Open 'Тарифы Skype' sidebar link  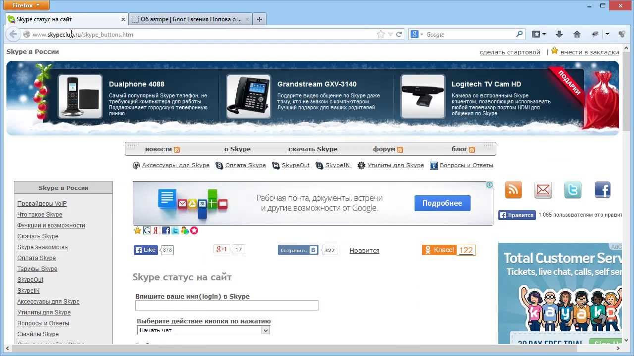[x=37, y=269]
